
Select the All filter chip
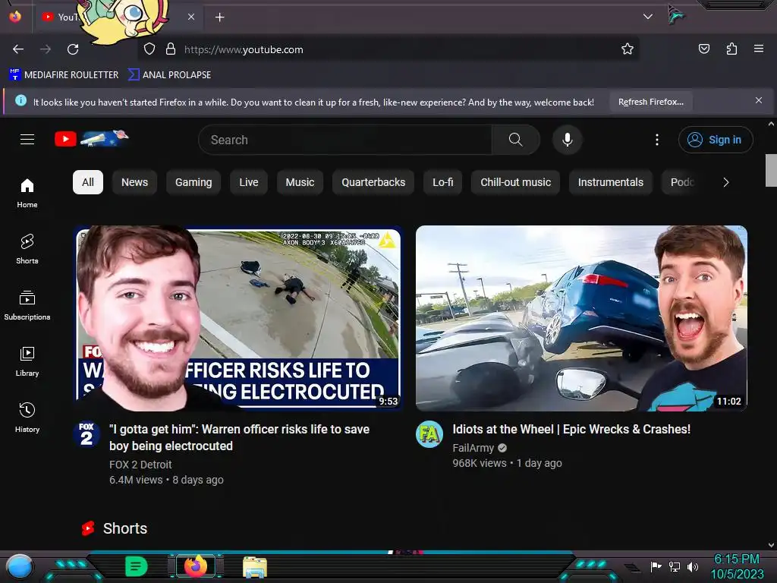point(88,182)
